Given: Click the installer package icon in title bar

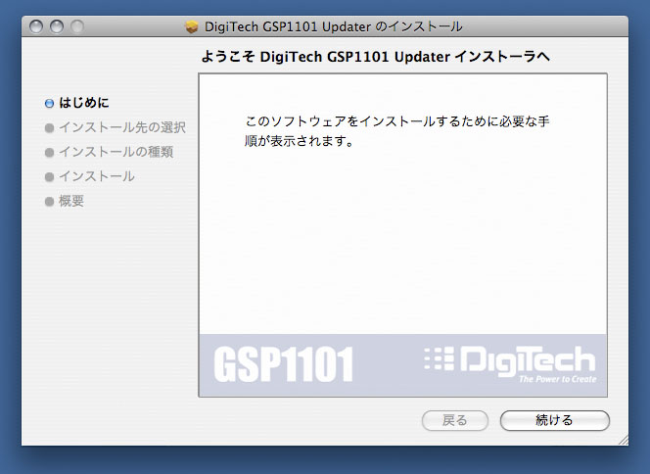Looking at the screenshot, I should [192, 27].
